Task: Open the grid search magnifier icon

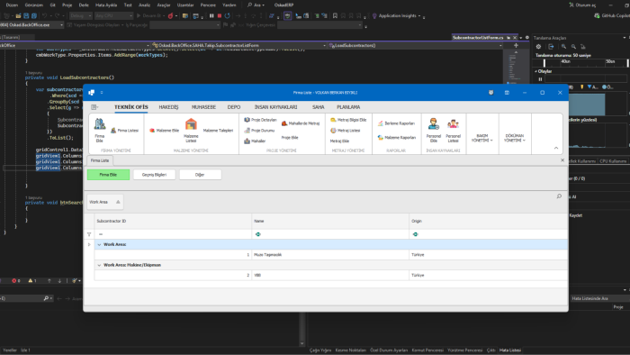Action: pyautogui.click(x=559, y=196)
